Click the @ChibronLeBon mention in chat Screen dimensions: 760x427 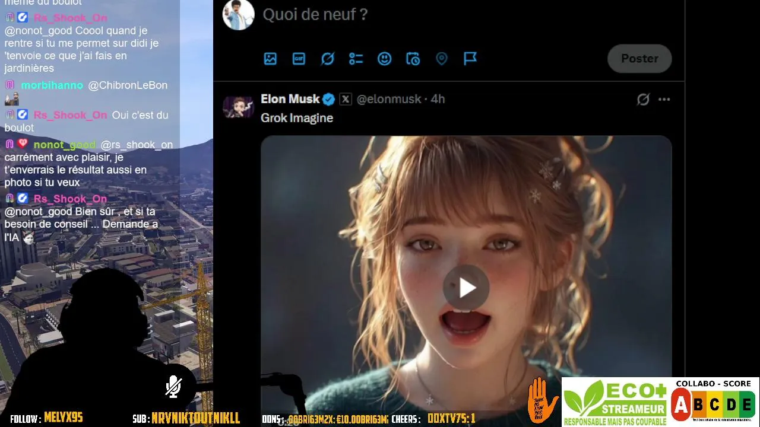(128, 85)
